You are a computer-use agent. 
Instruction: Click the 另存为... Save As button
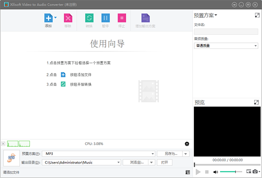tap(169, 154)
